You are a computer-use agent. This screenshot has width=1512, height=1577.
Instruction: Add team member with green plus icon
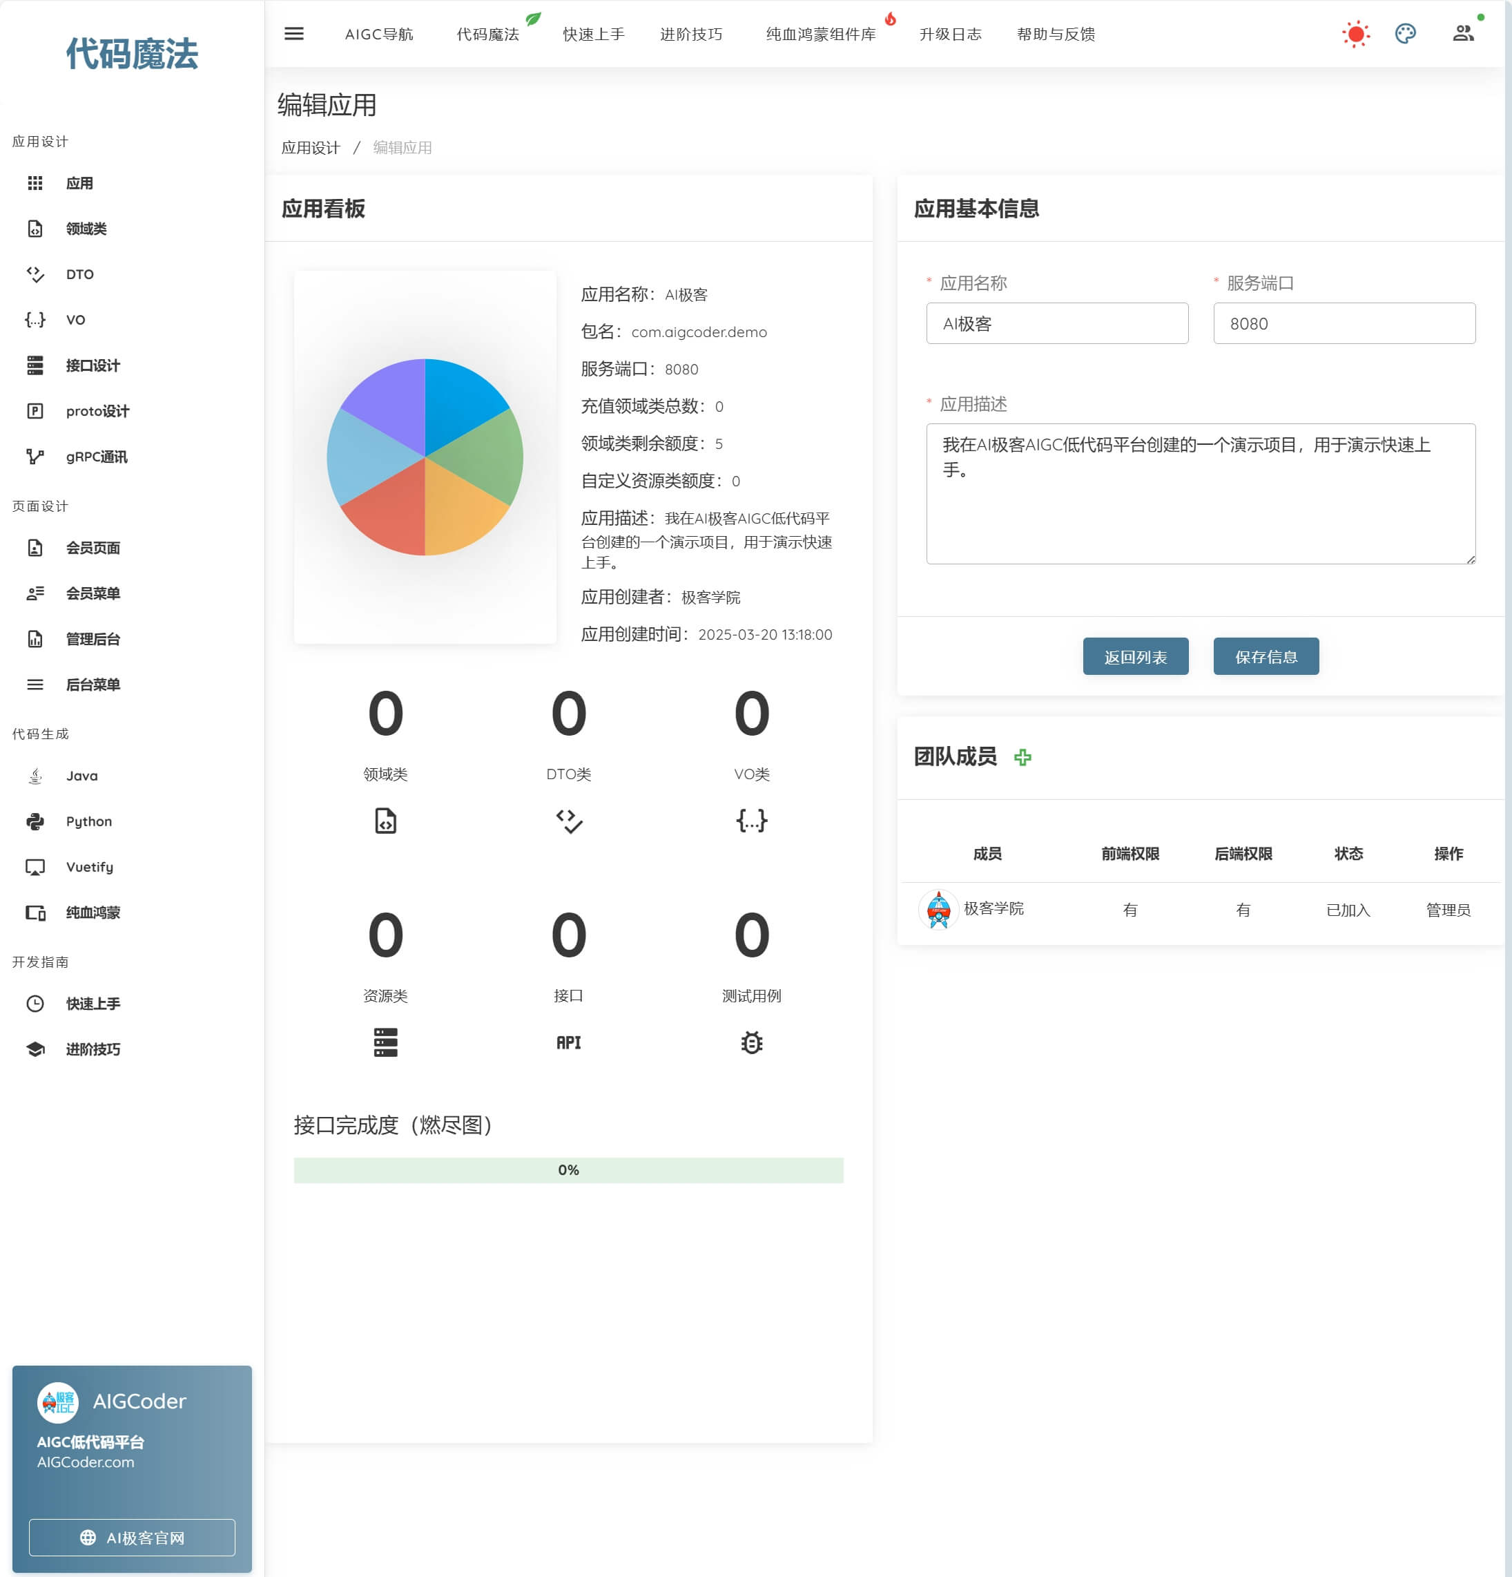pos(1022,757)
